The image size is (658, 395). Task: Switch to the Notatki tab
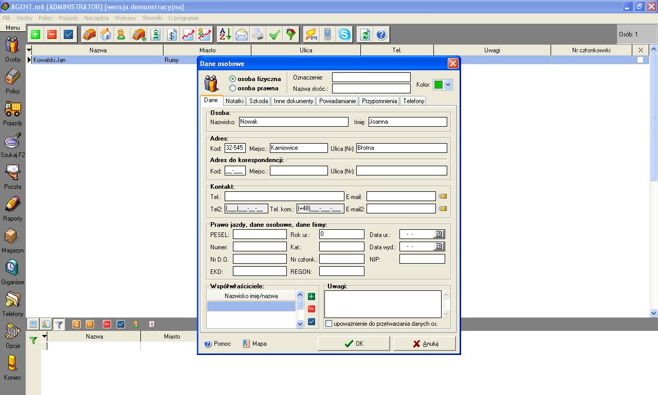click(234, 101)
